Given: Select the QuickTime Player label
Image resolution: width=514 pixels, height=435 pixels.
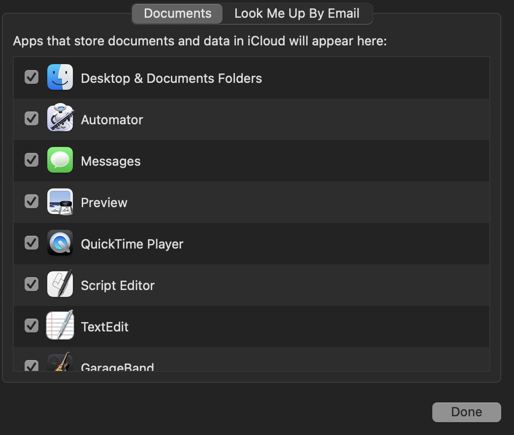Looking at the screenshot, I should (x=132, y=244).
